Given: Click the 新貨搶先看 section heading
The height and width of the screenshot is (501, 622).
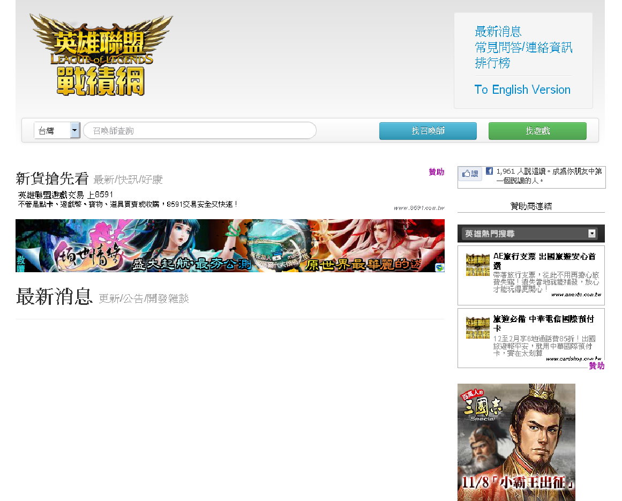Looking at the screenshot, I should [x=52, y=178].
